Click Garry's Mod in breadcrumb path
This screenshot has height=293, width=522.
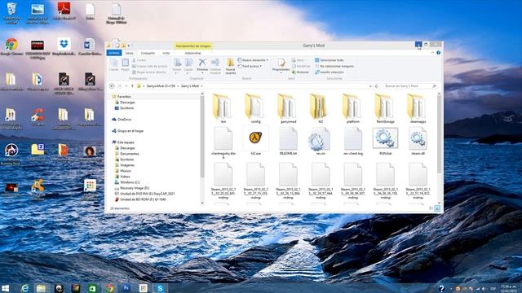[190, 86]
